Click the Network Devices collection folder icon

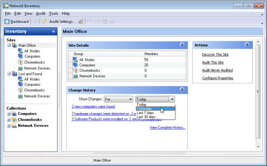[x=14, y=125]
